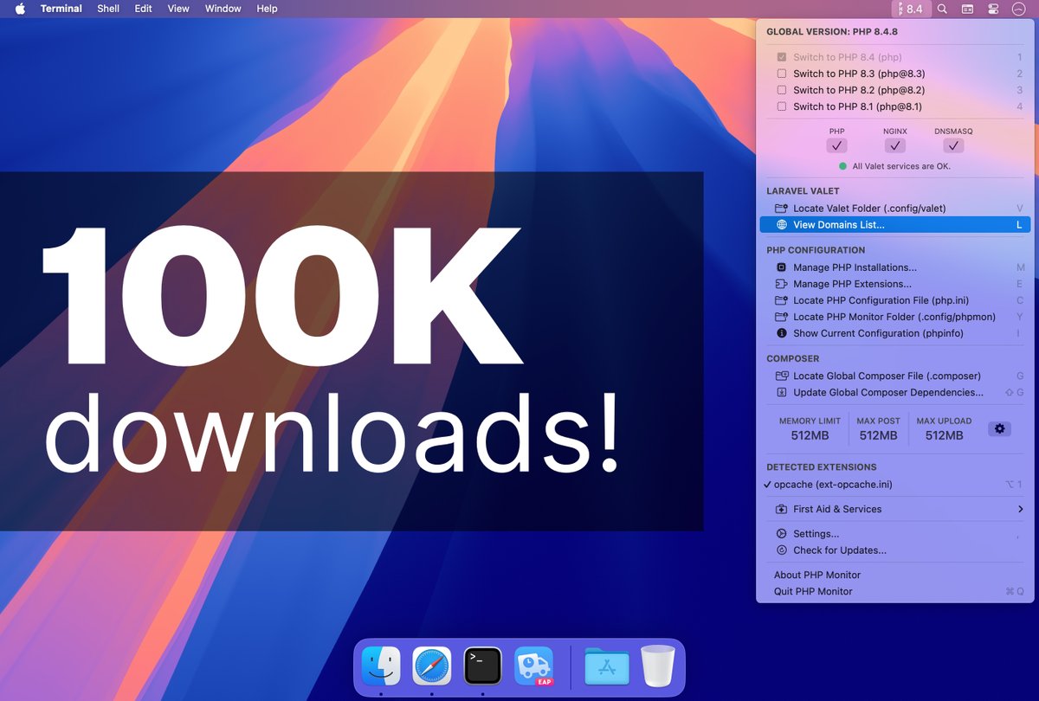
Task: Click the Max Post 512MB value
Action: [878, 435]
